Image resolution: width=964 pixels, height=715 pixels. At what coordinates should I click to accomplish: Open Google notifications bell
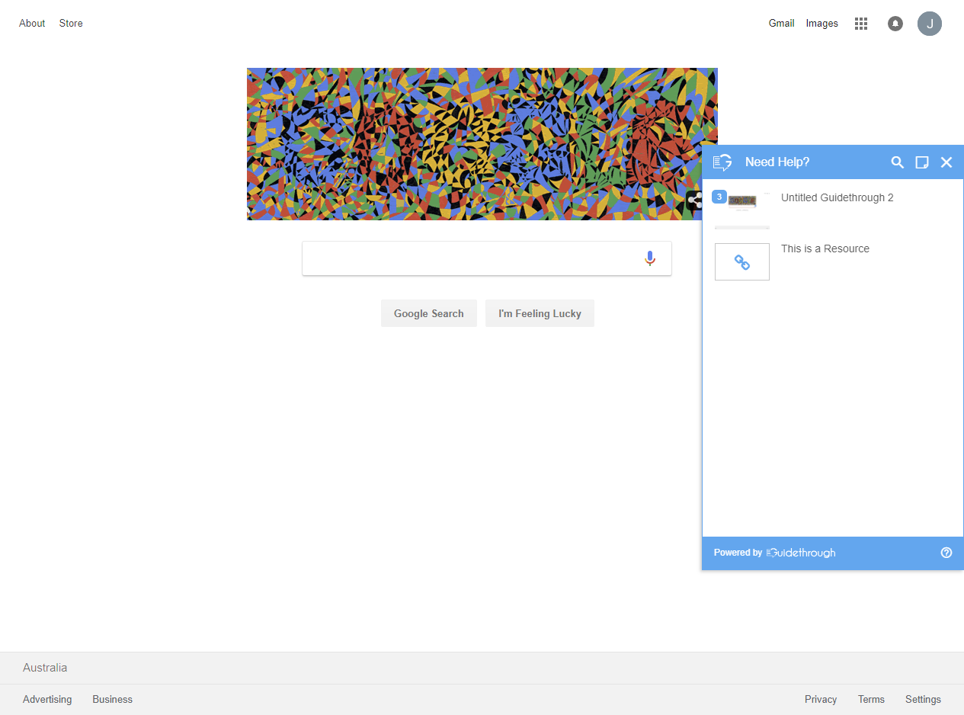click(895, 24)
